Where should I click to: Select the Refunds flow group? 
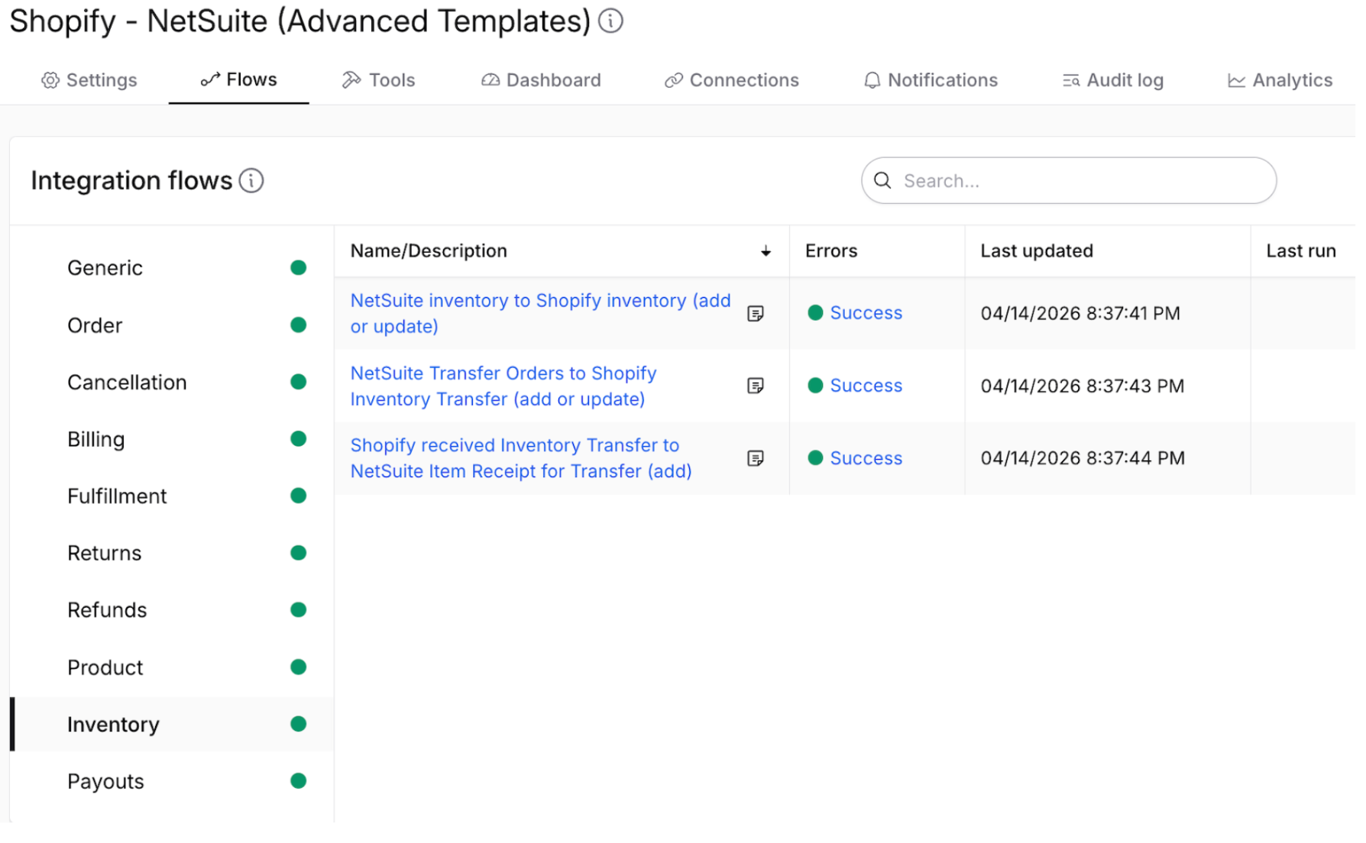172,610
